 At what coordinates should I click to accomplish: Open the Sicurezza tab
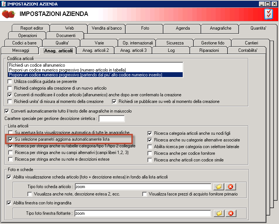175,43
